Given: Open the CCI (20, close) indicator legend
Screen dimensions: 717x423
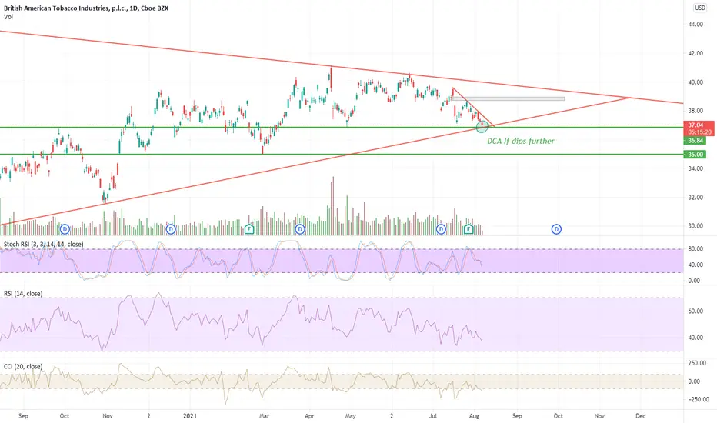Looking at the screenshot, I should (23, 366).
